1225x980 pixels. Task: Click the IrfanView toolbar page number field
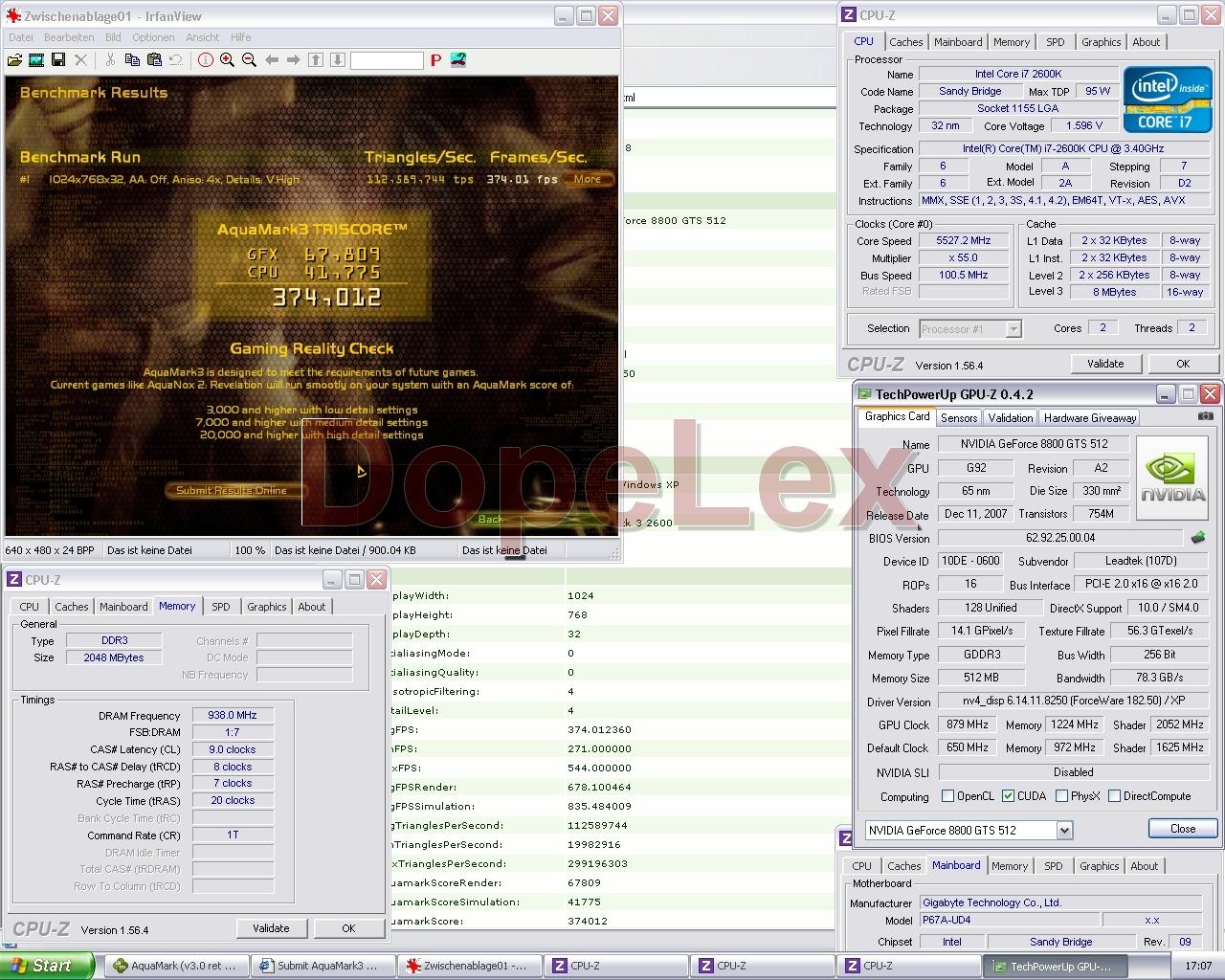click(x=387, y=60)
